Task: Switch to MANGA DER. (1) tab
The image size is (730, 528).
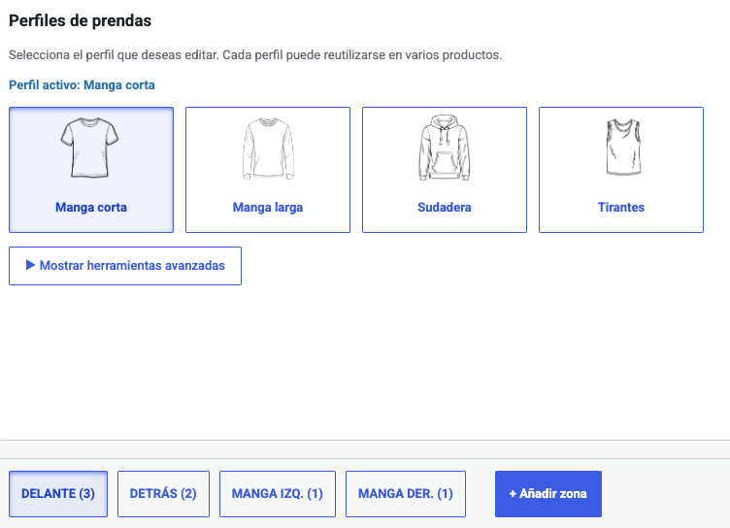Action: point(406,494)
